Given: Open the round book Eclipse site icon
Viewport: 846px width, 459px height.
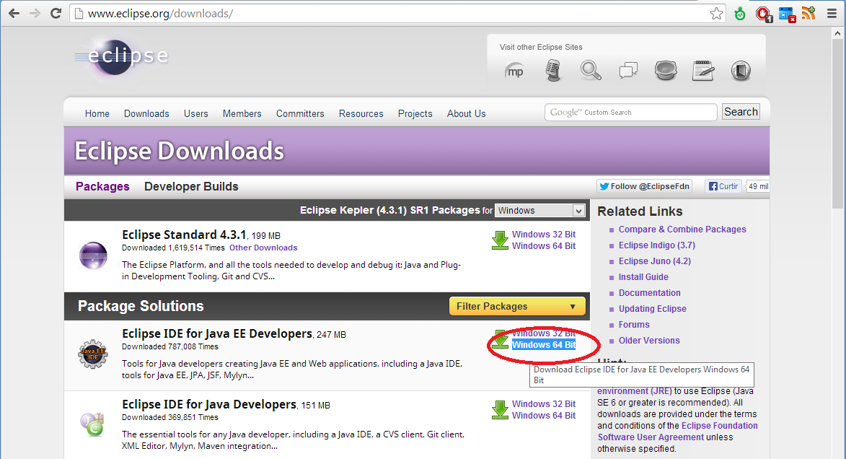Looking at the screenshot, I should pos(741,71).
